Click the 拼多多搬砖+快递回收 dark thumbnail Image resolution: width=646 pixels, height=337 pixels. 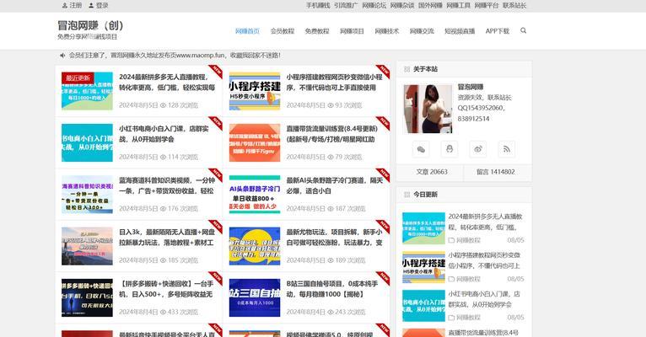click(87, 297)
